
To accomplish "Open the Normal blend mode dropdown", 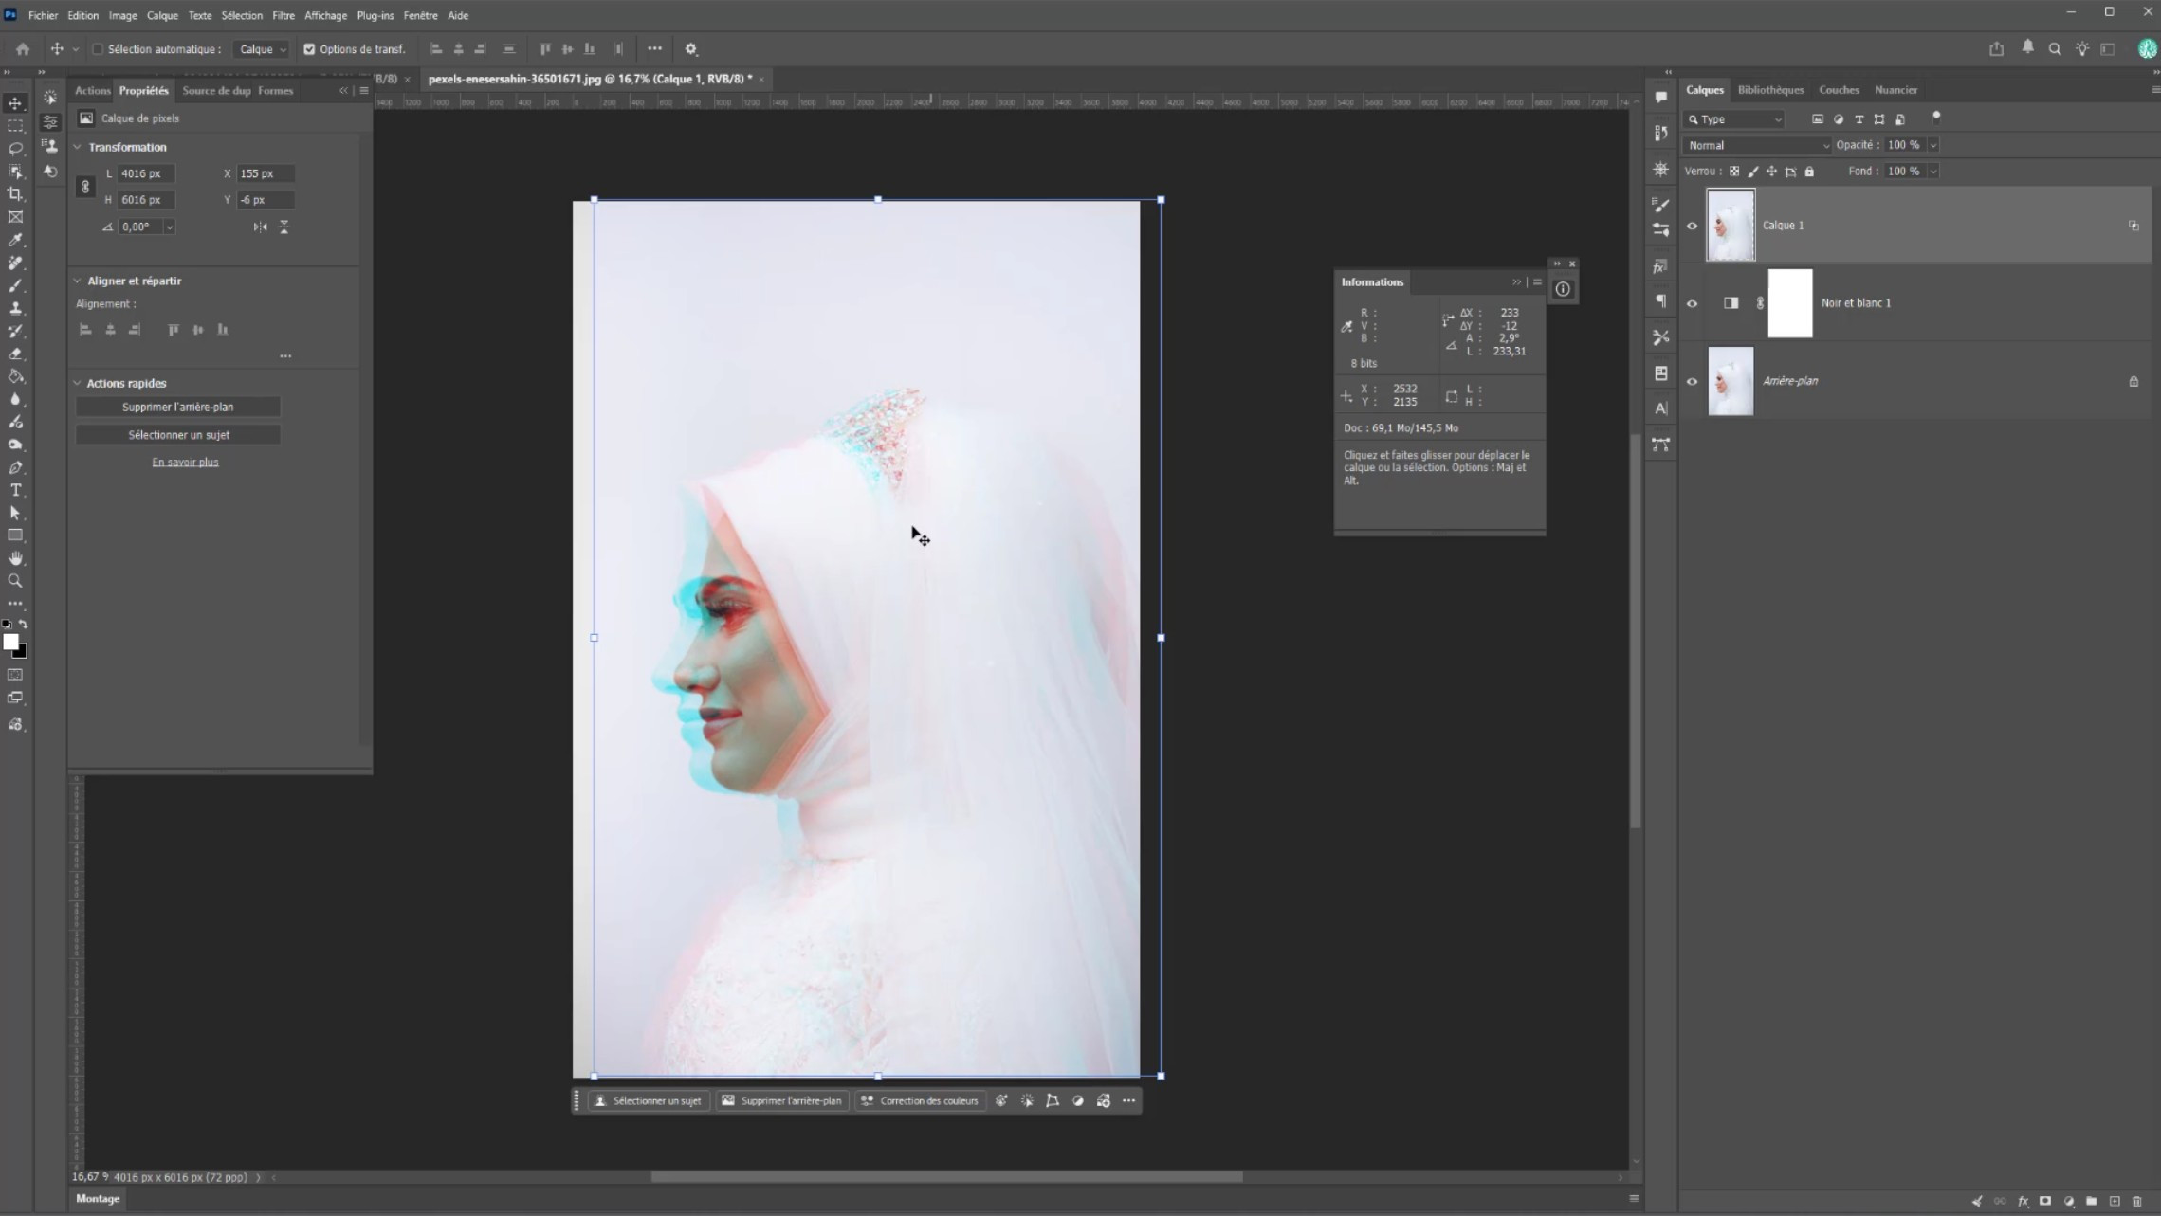I will pos(1758,145).
